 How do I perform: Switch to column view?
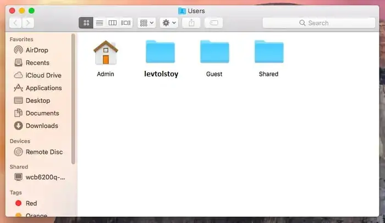113,23
